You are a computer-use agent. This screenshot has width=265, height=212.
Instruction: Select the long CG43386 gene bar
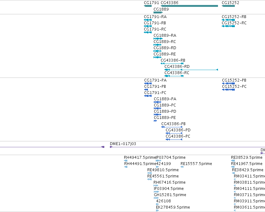coord(189,6)
